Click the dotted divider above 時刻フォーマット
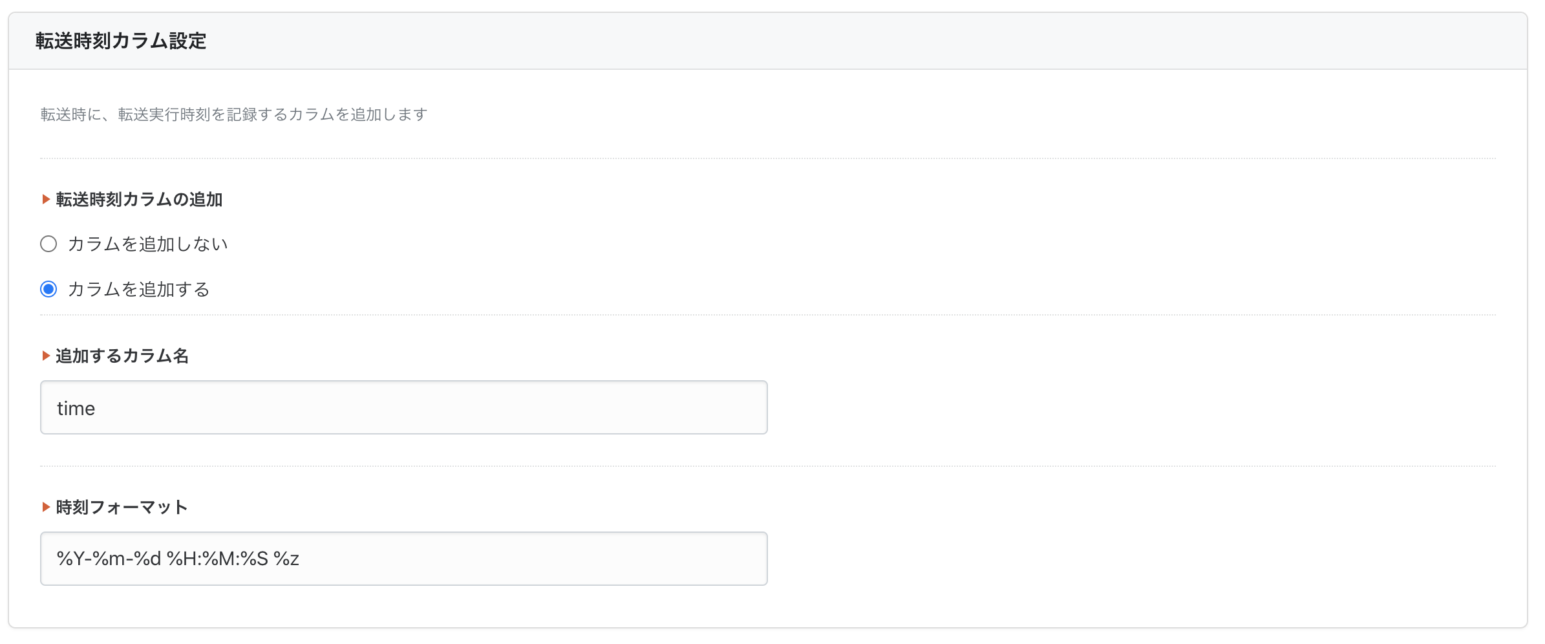 768,466
